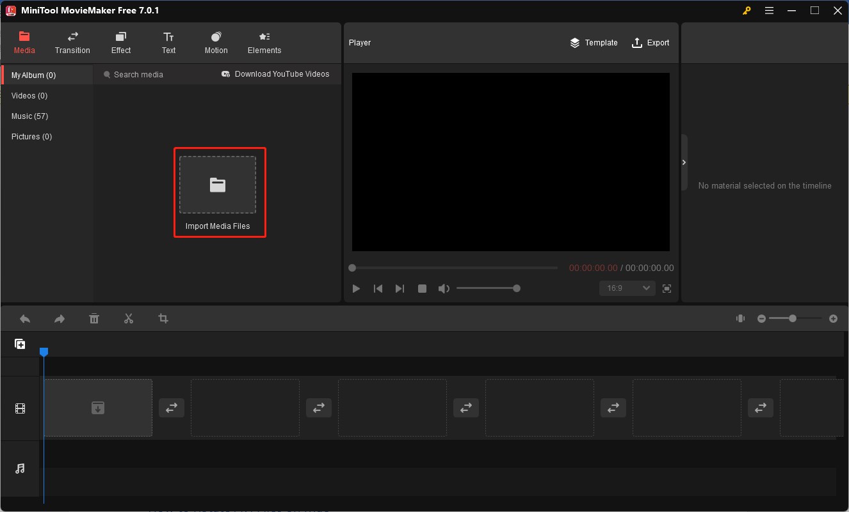Split a clip with the scissors icon
Viewport: 849px width, 512px height.
(x=129, y=318)
